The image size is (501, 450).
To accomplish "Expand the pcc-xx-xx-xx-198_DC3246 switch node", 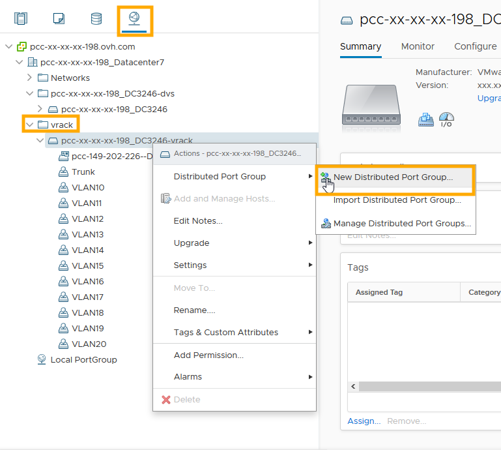I will coord(40,109).
